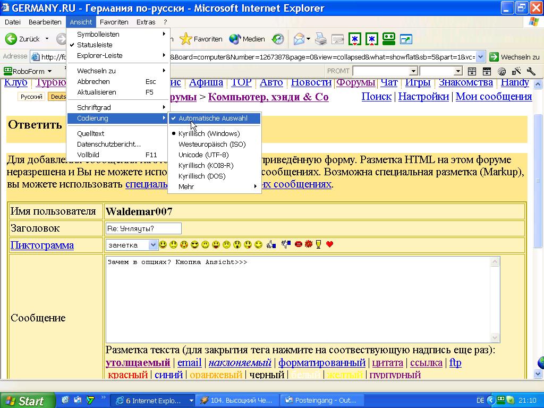Viewport: 544px width, 408px height.
Task: Open the Настройки link
Action: click(x=423, y=97)
